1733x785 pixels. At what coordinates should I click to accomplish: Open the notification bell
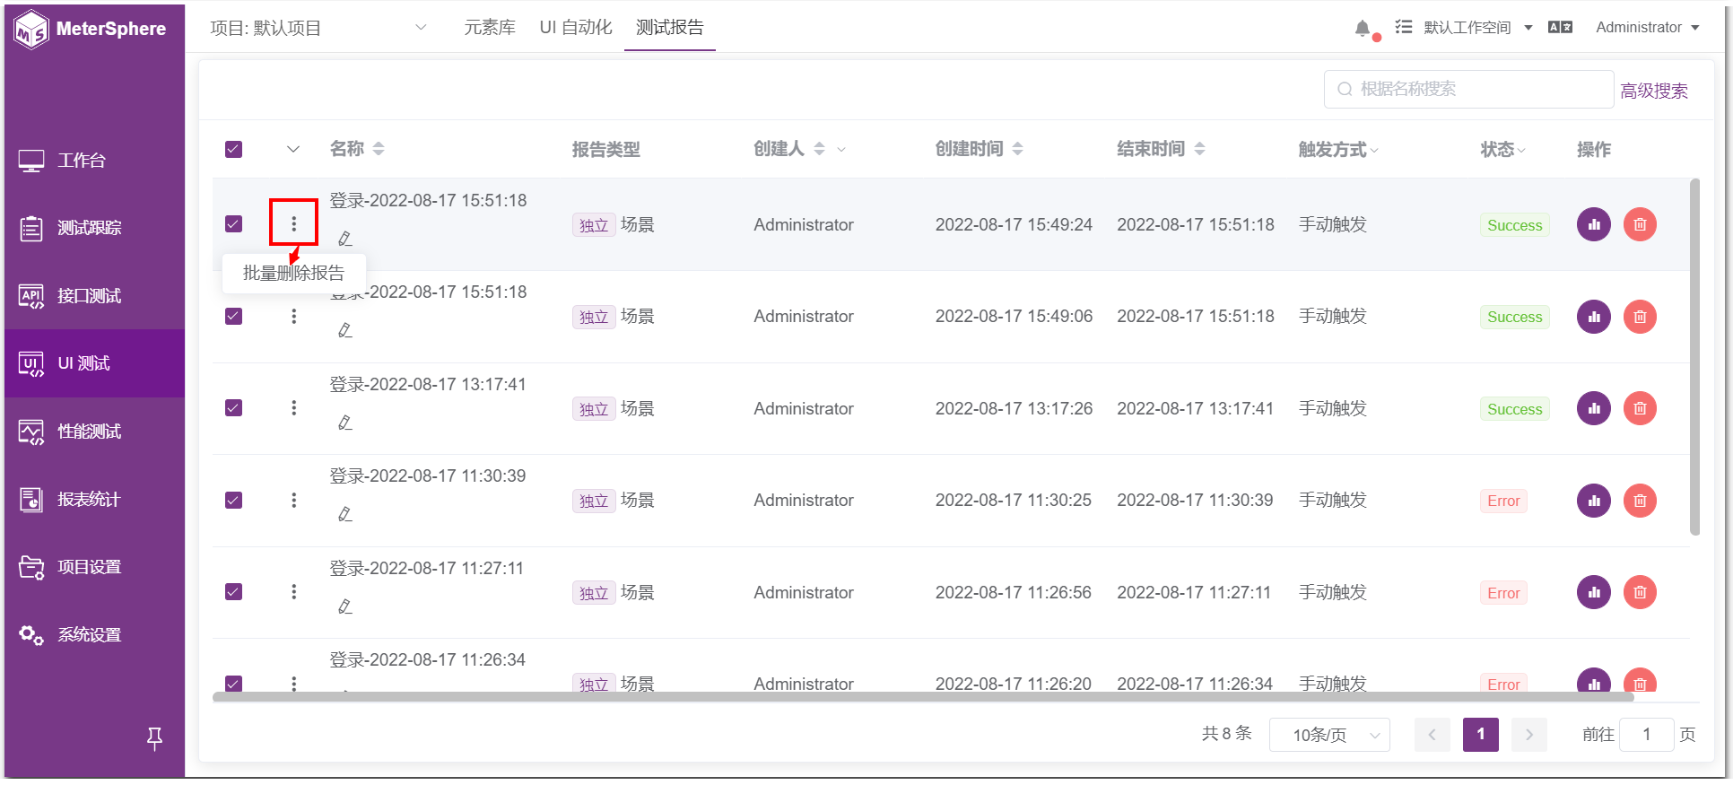click(x=1363, y=28)
